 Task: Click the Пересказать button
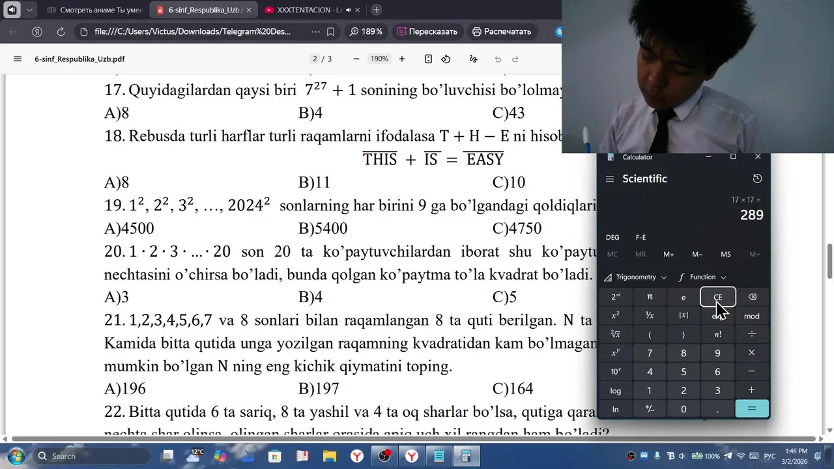(427, 31)
